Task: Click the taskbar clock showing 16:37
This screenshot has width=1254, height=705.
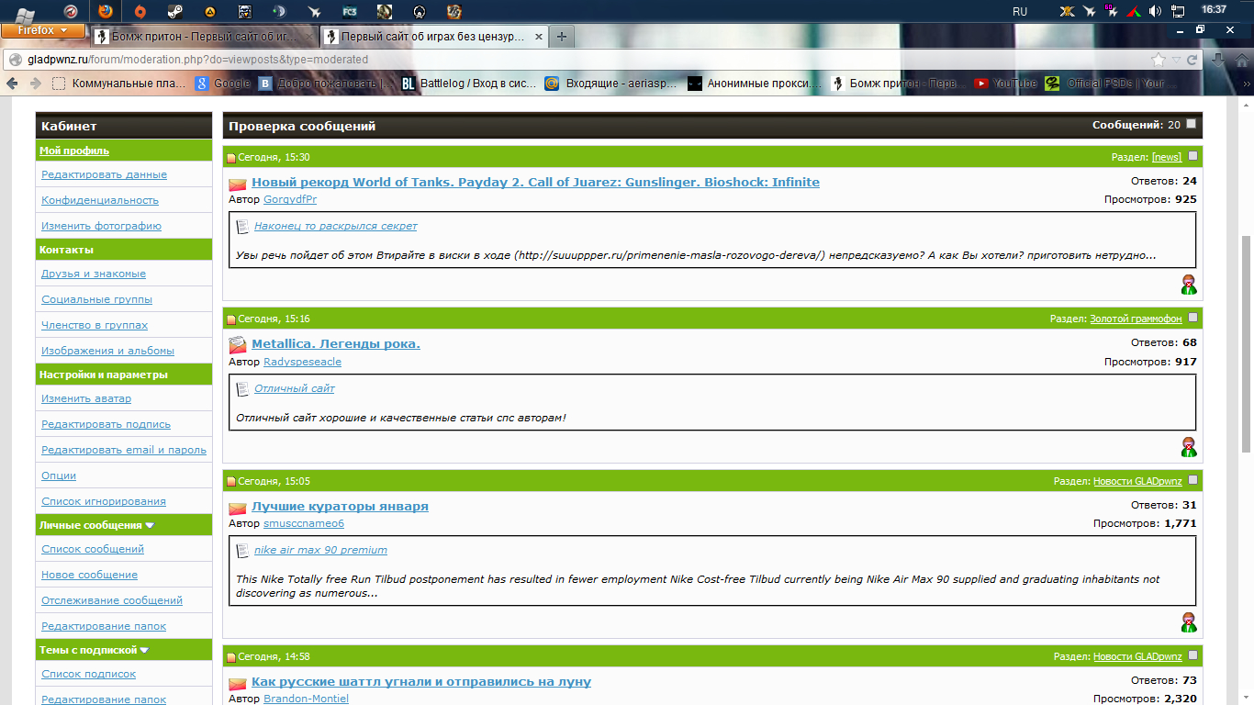Action: pyautogui.click(x=1214, y=9)
